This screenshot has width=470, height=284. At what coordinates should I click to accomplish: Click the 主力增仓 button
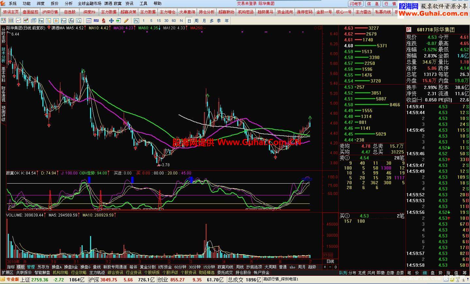pos(167,12)
